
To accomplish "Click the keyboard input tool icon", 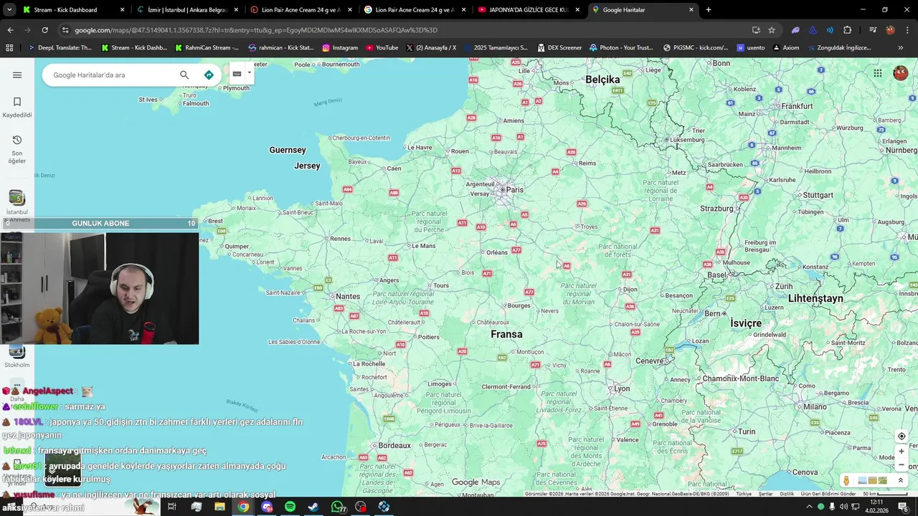I will pos(237,74).
